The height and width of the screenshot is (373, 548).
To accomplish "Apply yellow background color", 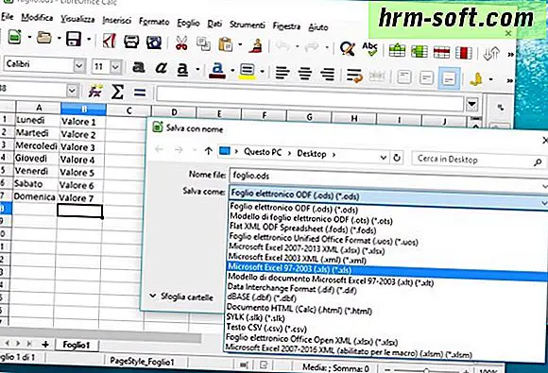I will [248, 71].
